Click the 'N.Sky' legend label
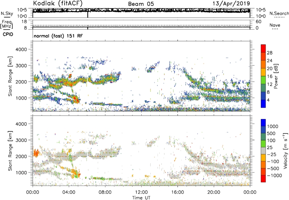This screenshot has width=289, height=200. click(x=7, y=13)
